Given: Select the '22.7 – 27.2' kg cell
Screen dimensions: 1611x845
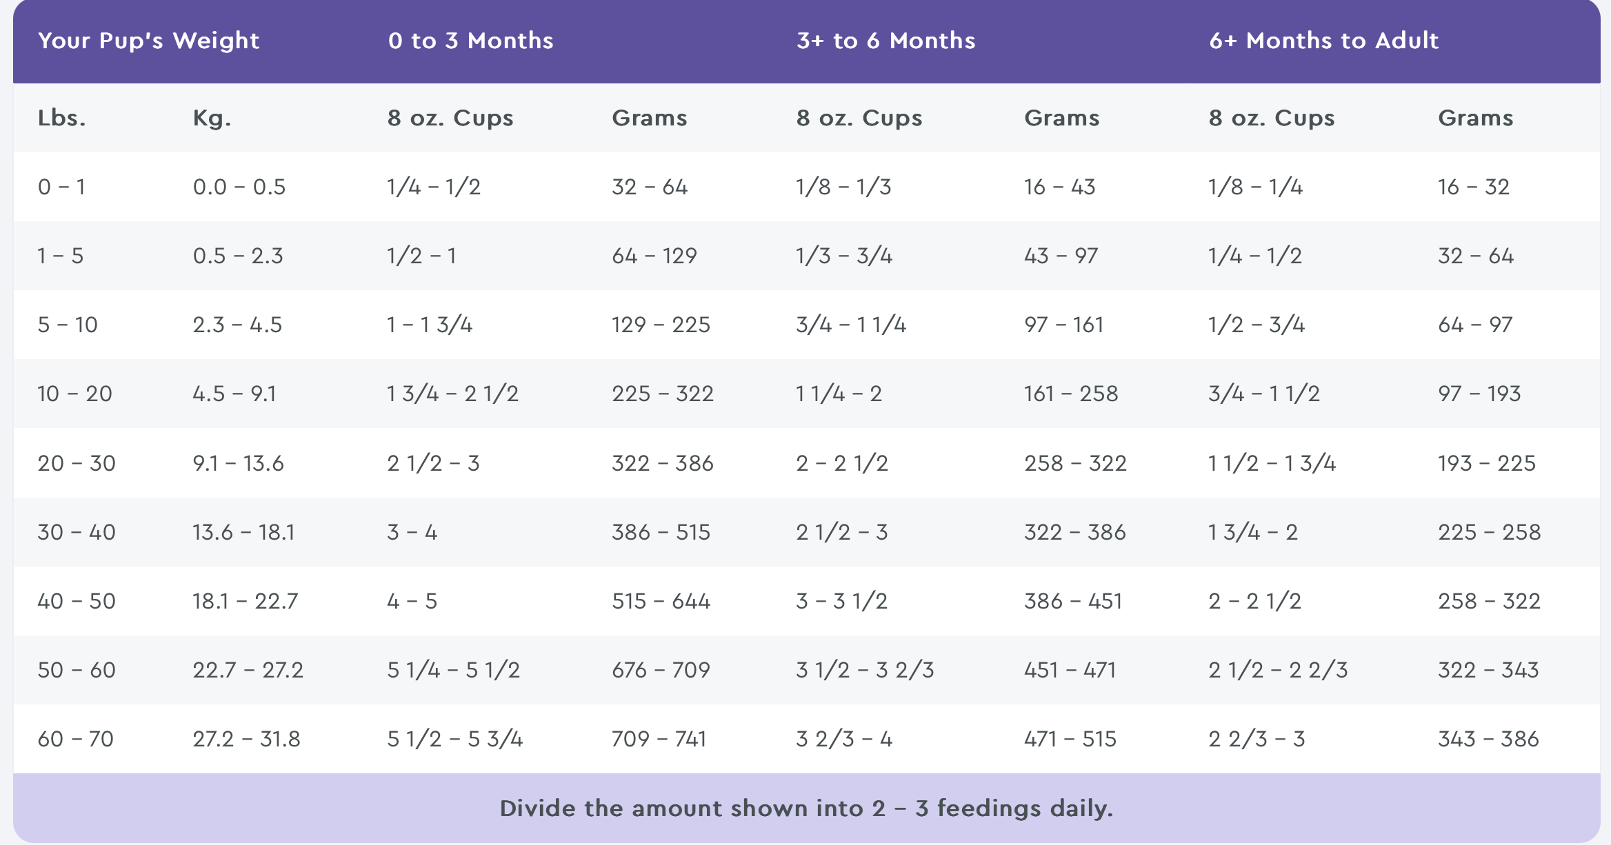Looking at the screenshot, I should 248,670.
